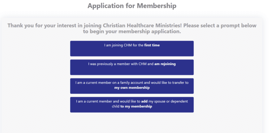The height and width of the screenshot is (133, 273).
Task: Select "I am joining CHM for the first time"
Action: pos(132,48)
